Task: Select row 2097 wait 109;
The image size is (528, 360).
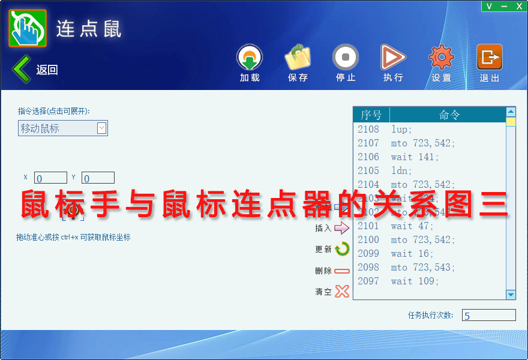Action: 430,281
